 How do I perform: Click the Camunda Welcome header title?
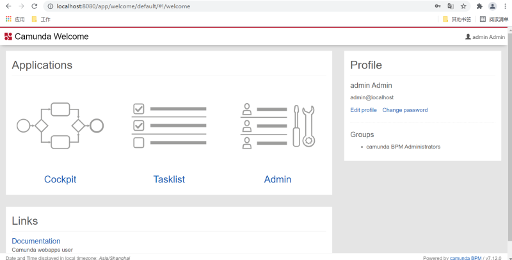click(52, 37)
